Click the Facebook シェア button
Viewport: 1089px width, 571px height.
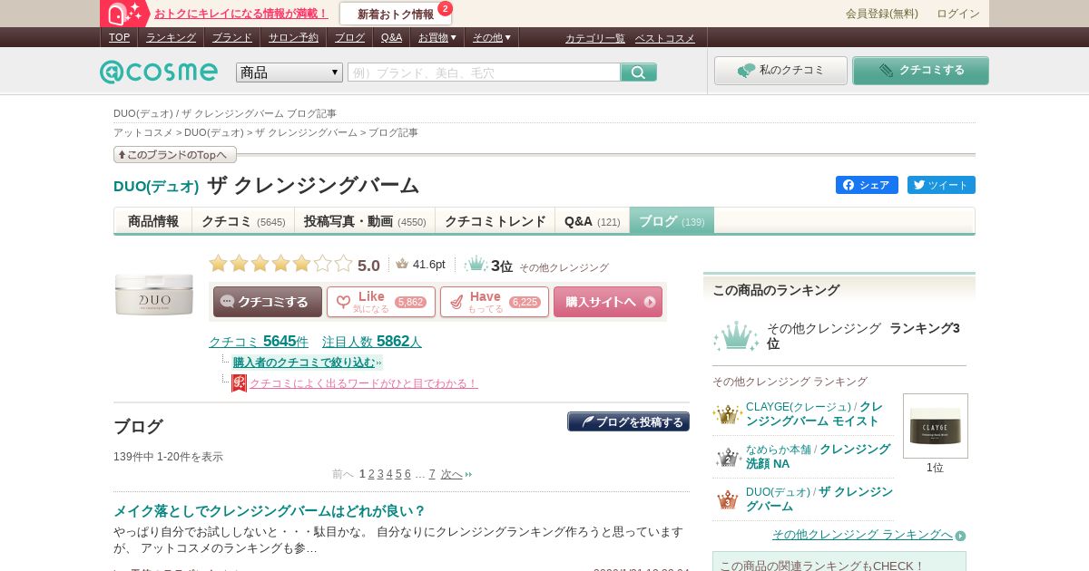(x=867, y=185)
